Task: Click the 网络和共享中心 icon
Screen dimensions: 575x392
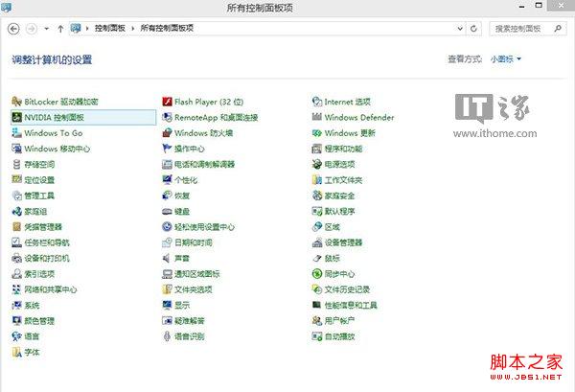Action: [x=17, y=289]
